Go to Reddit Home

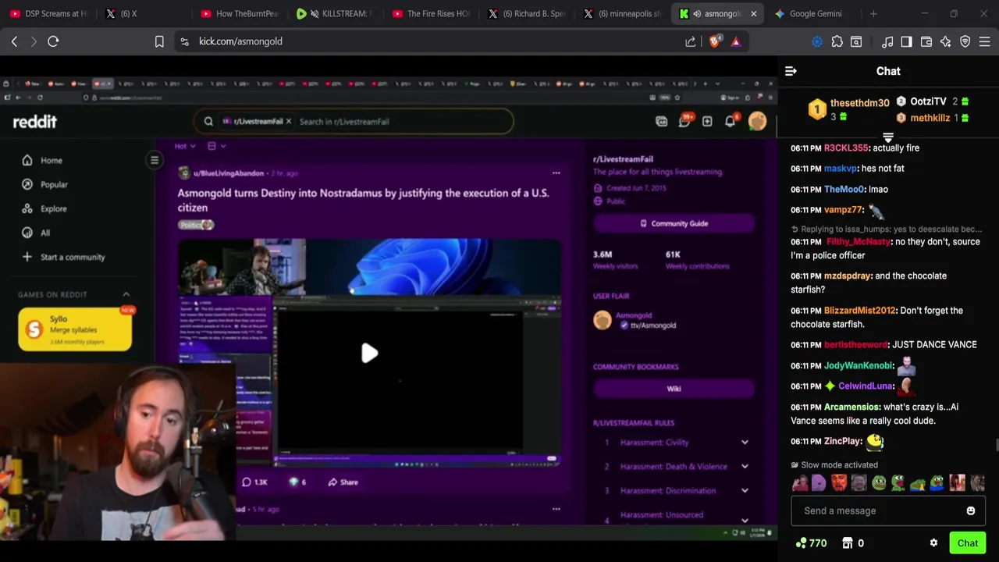tap(43, 160)
